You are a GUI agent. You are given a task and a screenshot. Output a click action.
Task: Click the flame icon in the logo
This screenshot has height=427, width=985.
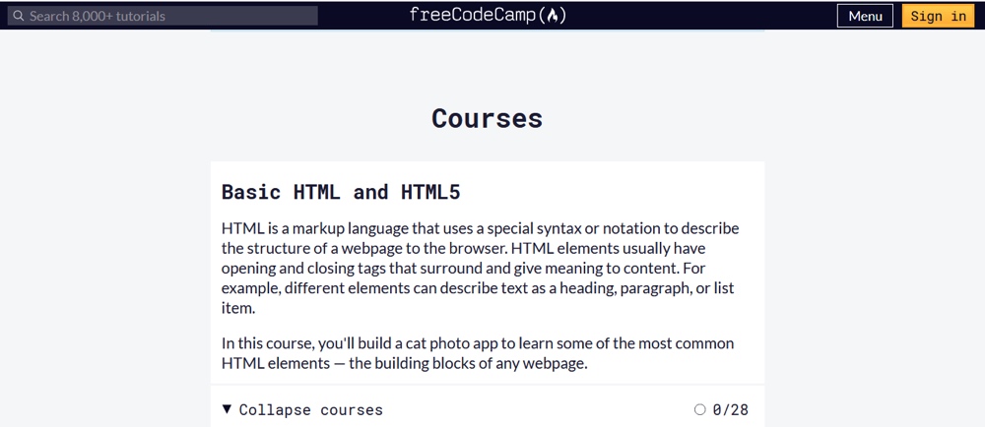tap(554, 16)
